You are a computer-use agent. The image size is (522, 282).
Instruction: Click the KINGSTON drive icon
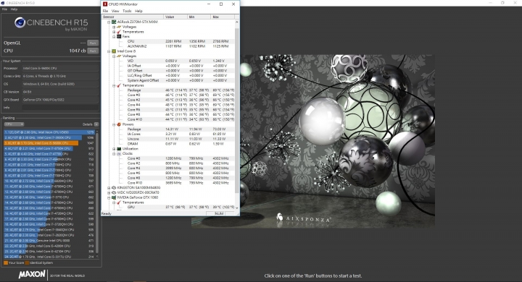[114, 188]
